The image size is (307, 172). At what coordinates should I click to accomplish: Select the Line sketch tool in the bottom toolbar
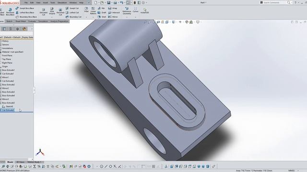click(x=106, y=166)
